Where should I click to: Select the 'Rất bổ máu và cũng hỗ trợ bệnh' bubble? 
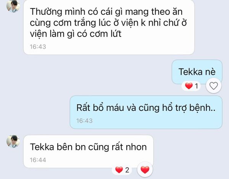tap(146, 112)
